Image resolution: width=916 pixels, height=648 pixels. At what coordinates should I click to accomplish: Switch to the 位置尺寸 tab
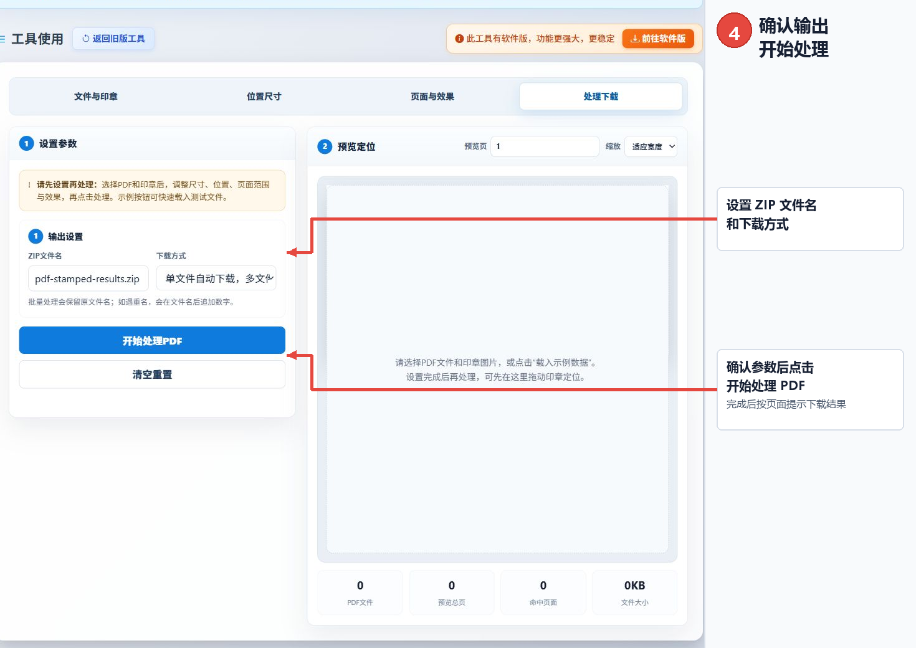[x=264, y=97]
